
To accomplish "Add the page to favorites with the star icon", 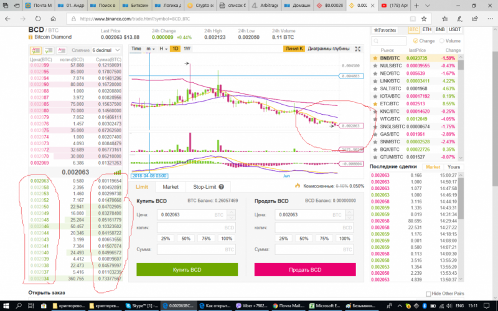I will pyautogui.click(x=424, y=19).
